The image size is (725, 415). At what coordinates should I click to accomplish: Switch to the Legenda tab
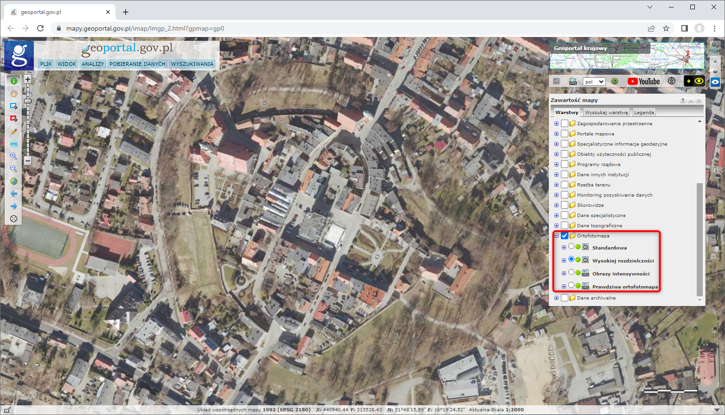pos(644,112)
